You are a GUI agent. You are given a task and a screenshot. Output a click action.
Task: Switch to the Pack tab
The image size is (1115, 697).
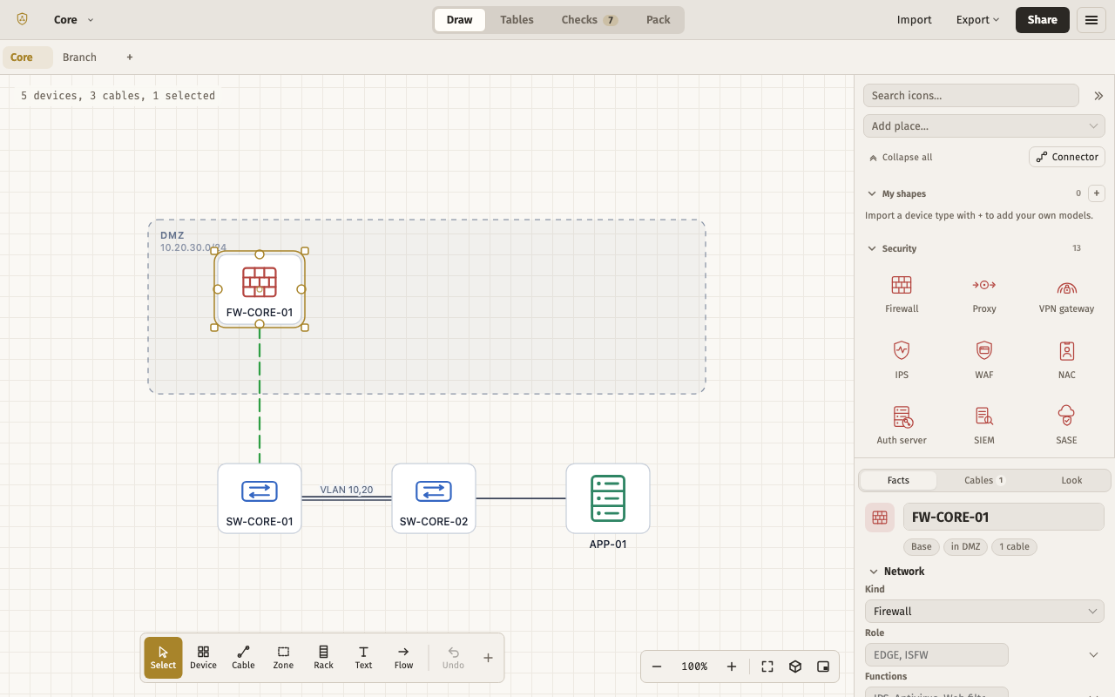[658, 19]
